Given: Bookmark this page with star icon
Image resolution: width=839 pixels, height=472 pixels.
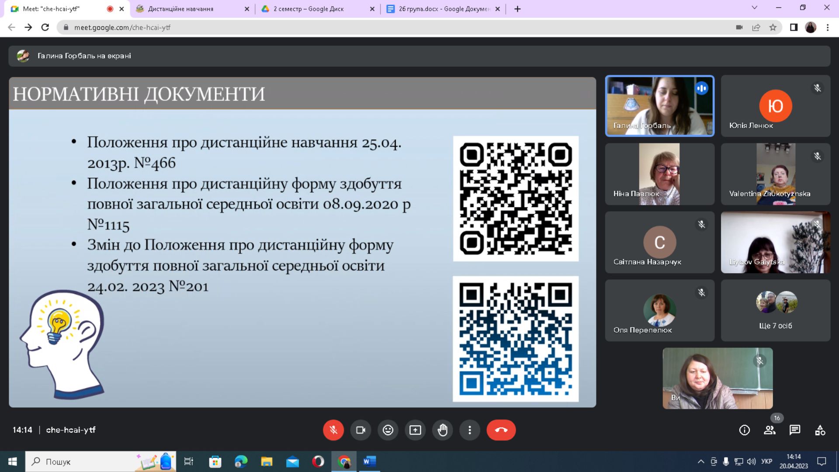Looking at the screenshot, I should point(773,27).
